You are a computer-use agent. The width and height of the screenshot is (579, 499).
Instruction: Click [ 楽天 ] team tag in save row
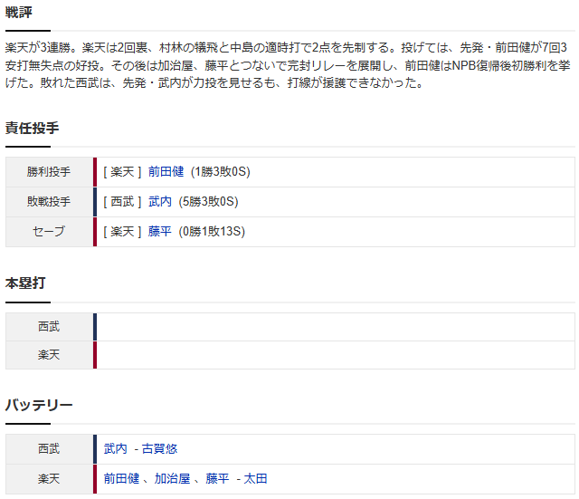coord(122,232)
